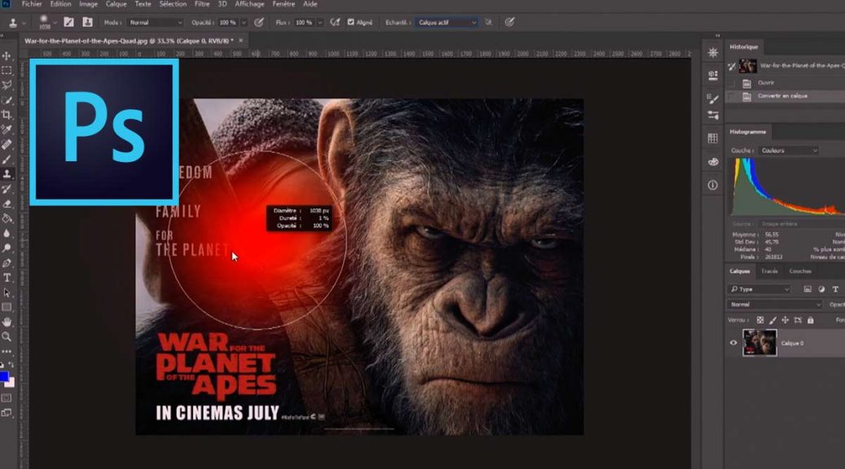
Task: Toggle lock position icon
Action: coord(786,320)
